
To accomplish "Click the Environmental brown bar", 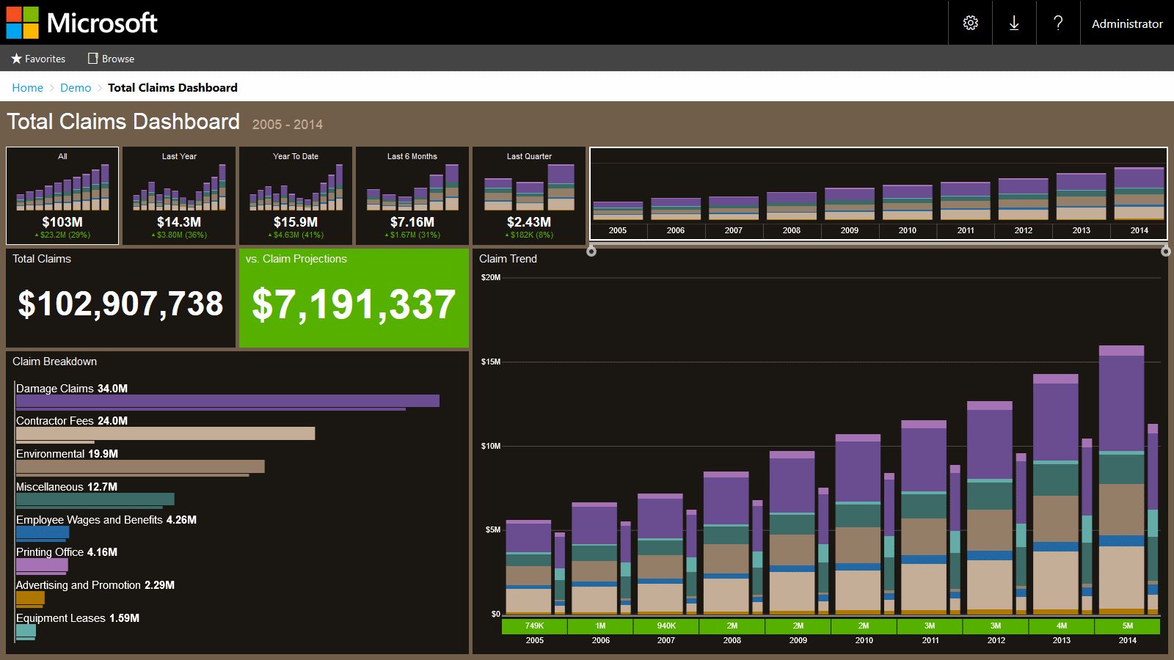I will click(x=140, y=466).
